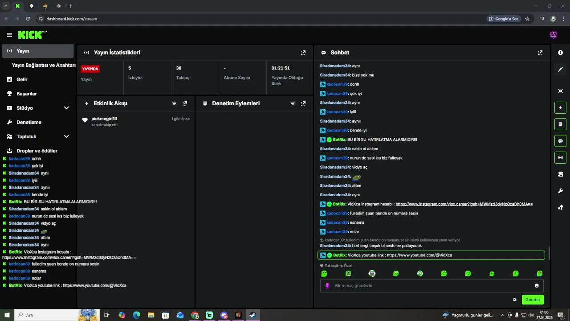Pop out the Denetim Eylemleri panel
570x321 pixels.
(303, 103)
